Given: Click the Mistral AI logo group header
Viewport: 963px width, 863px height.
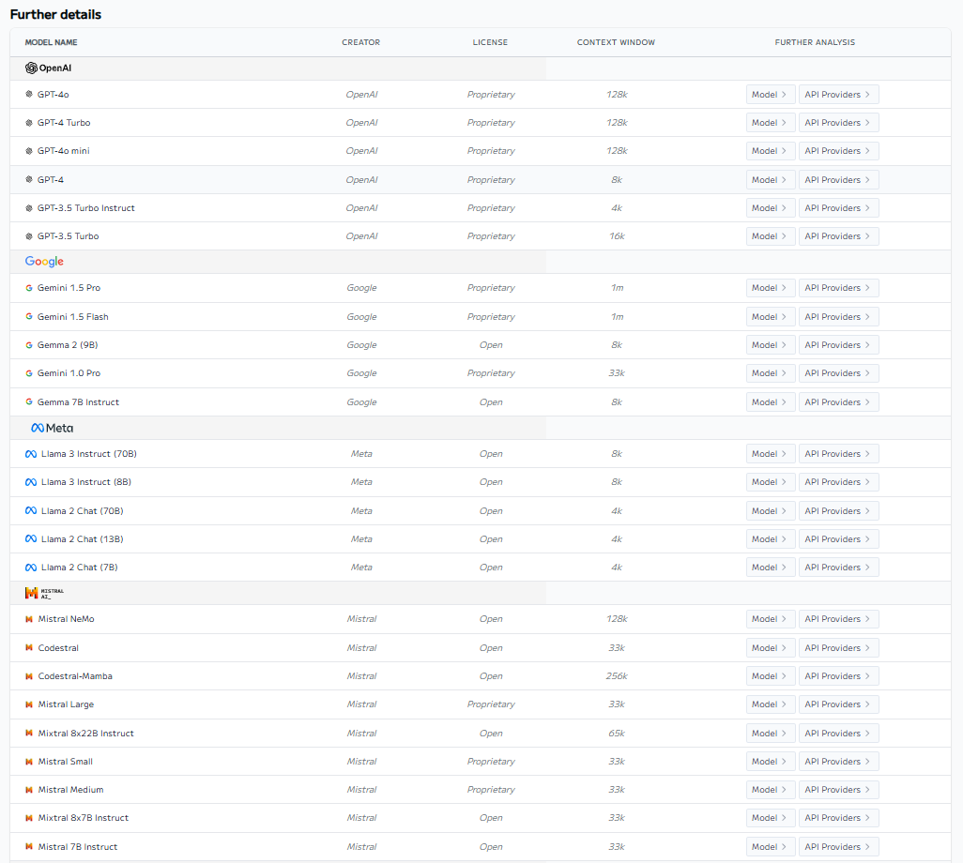Looking at the screenshot, I should 44,593.
